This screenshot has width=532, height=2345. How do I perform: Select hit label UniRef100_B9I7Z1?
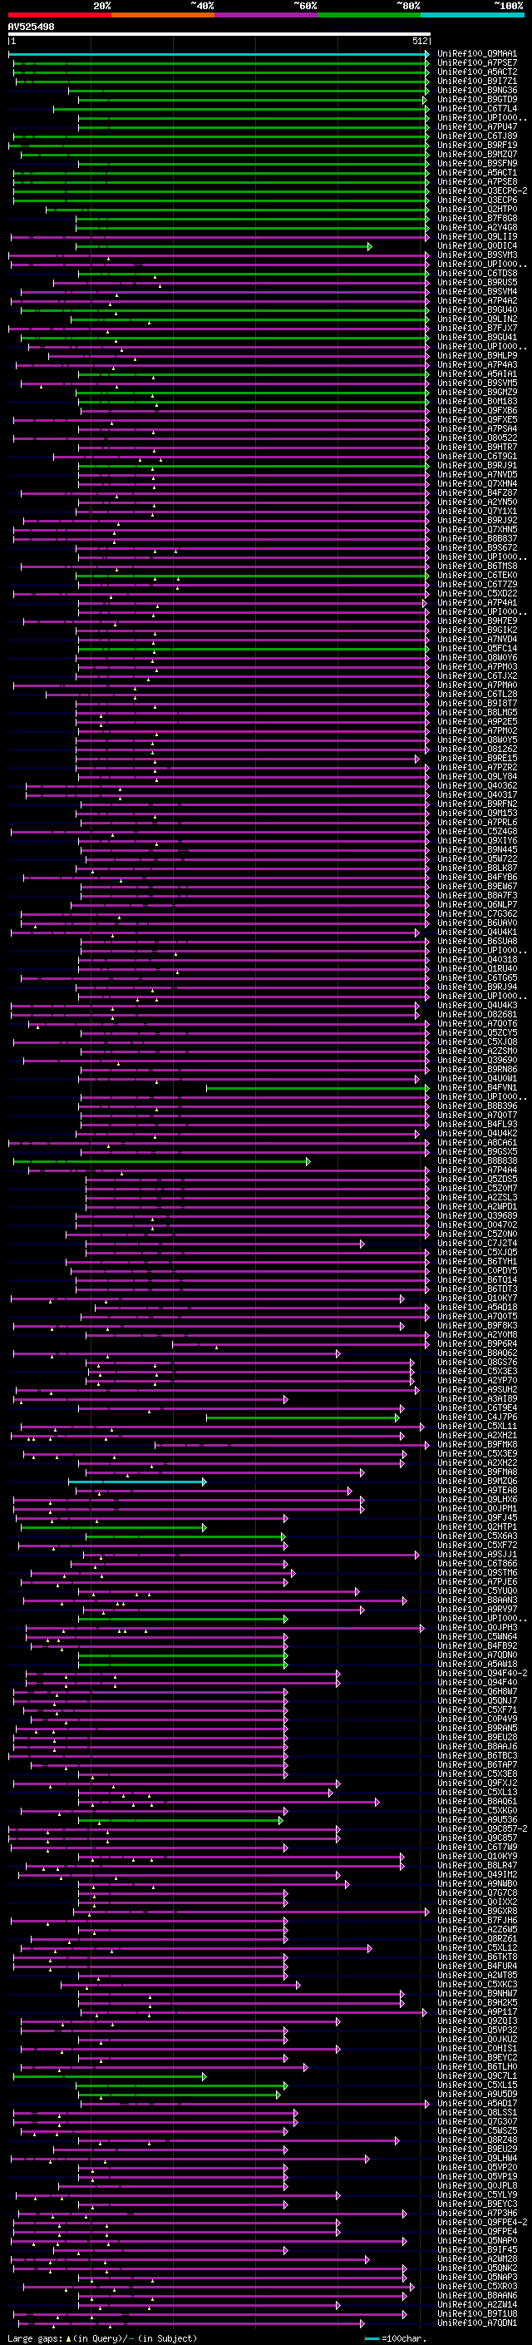(476, 81)
